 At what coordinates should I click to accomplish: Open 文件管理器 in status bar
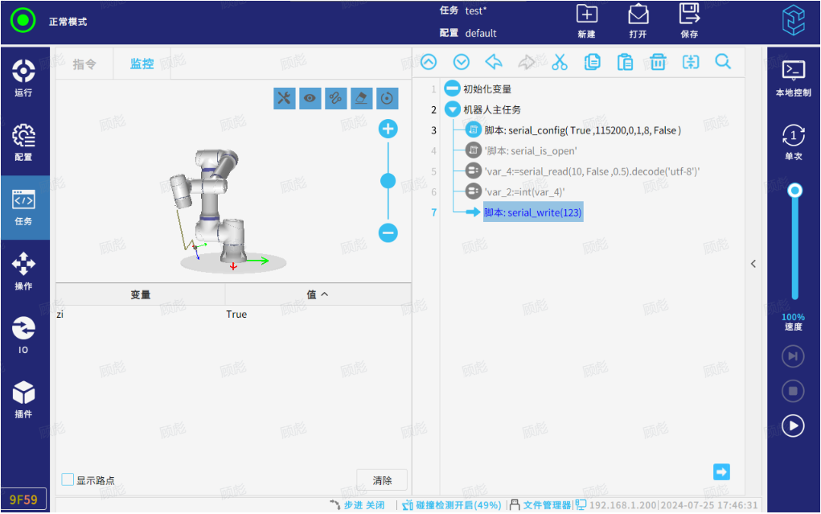[540, 505]
